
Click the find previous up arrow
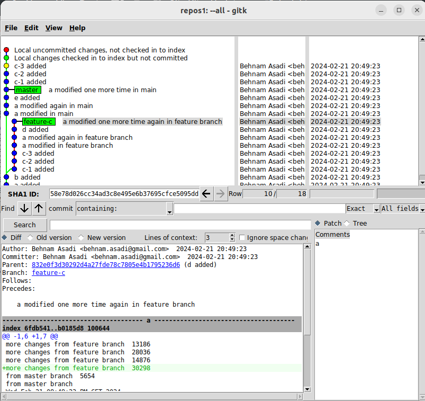point(39,209)
